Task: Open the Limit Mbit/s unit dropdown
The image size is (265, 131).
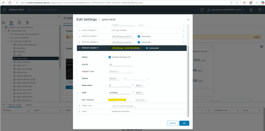Action: (x=140, y=93)
